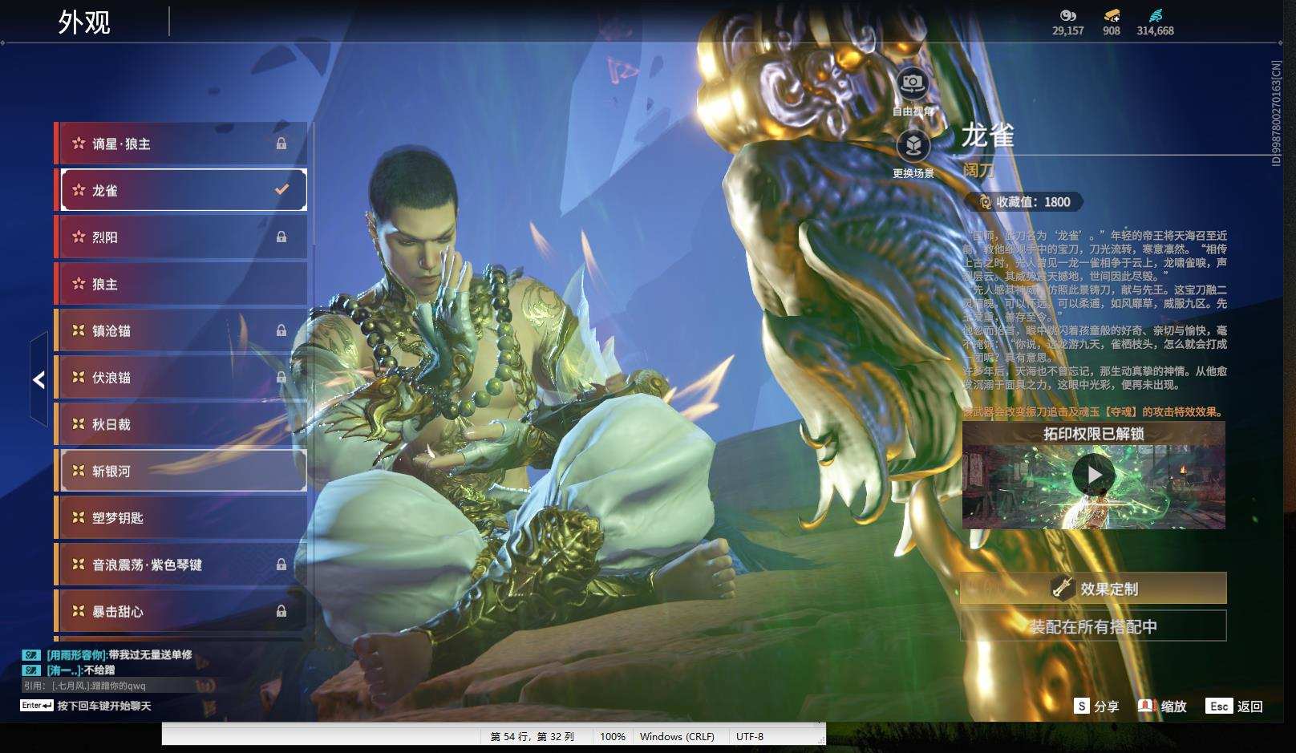
Task: Open the 效果定制 effect customization button
Action: point(1094,588)
